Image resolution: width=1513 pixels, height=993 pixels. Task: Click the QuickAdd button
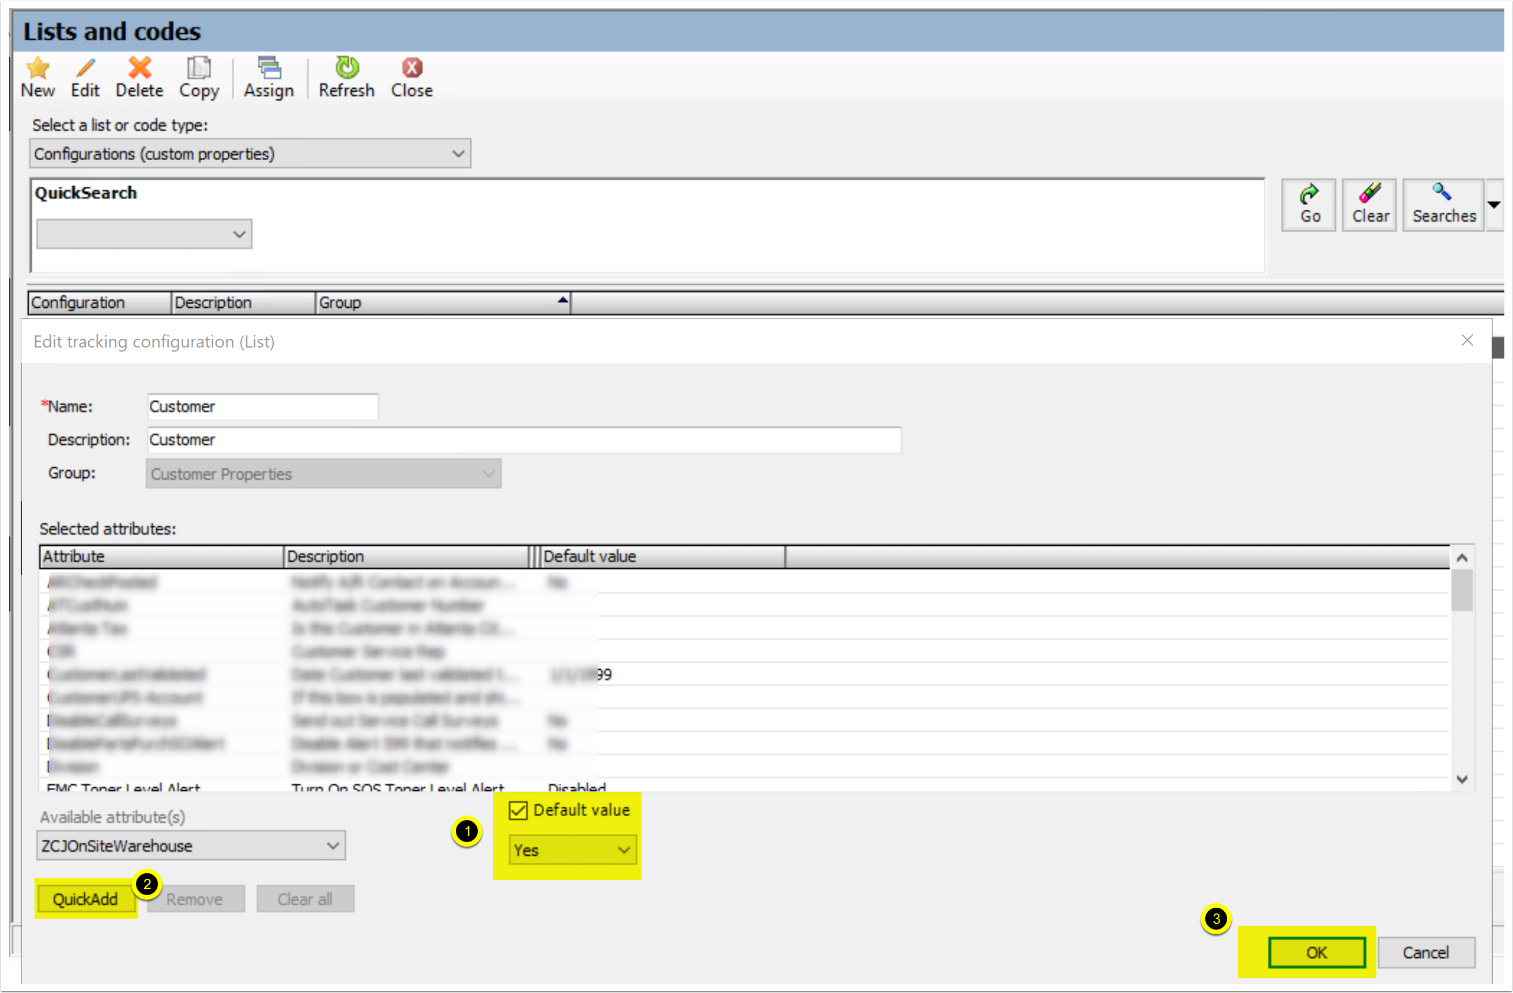click(x=85, y=900)
